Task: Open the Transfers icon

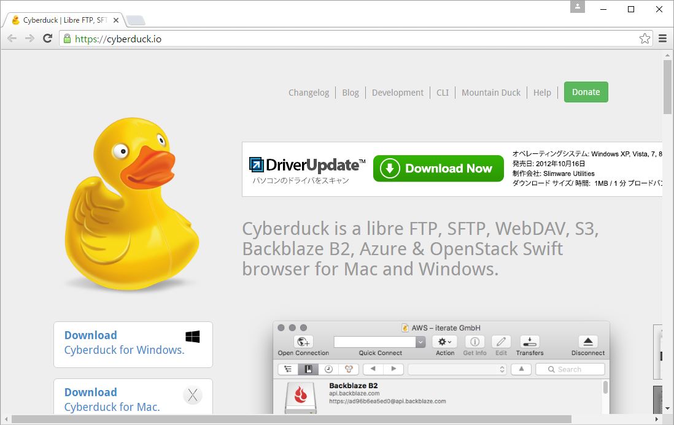Action: tap(530, 342)
